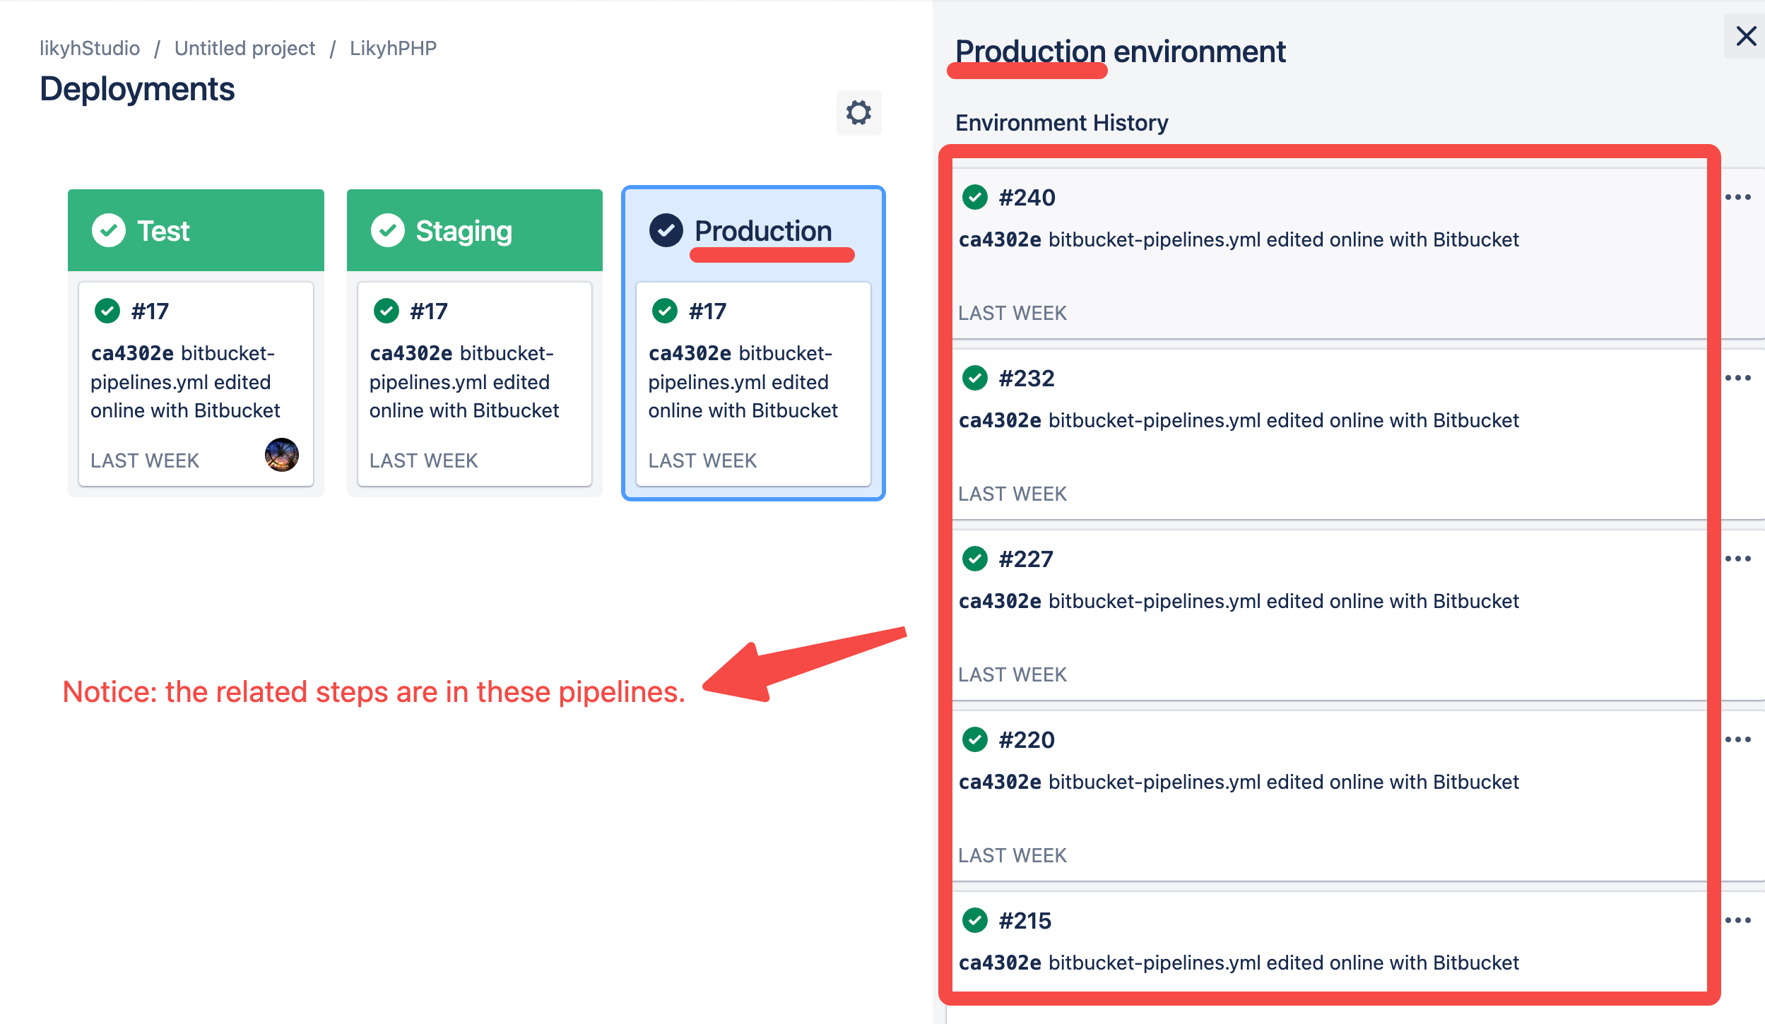1765x1024 pixels.
Task: Close the Production environment panel
Action: tap(1745, 36)
